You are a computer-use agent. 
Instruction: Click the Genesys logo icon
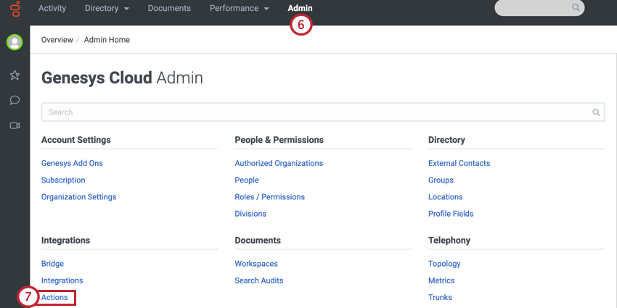[x=15, y=10]
